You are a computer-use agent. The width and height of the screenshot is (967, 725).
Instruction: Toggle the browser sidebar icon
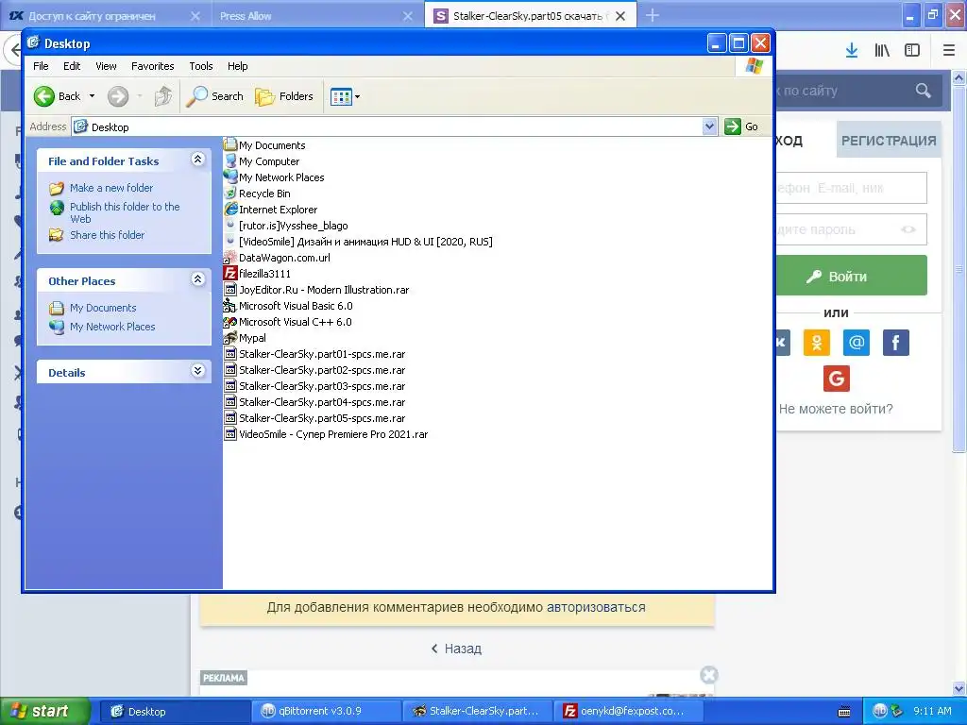pos(912,50)
